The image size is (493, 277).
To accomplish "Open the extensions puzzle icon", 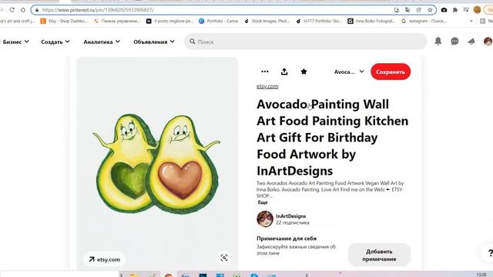I will pos(455,10).
